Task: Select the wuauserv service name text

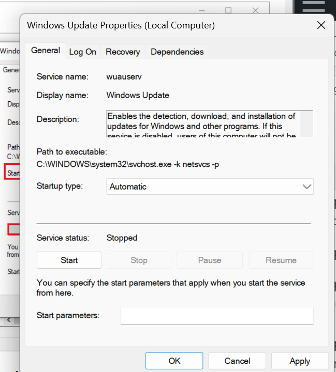Action: (124, 76)
